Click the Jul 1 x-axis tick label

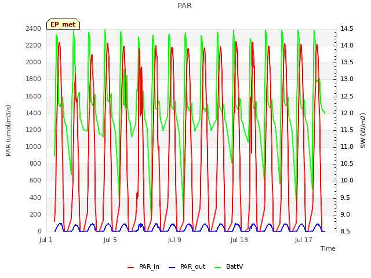(x=46, y=240)
